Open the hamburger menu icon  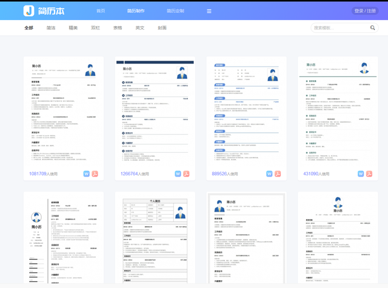(209, 11)
